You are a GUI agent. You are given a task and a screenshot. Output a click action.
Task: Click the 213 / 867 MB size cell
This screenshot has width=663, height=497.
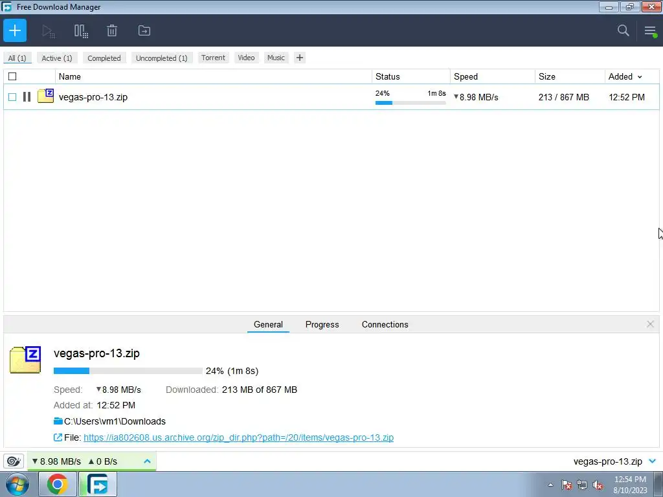pyautogui.click(x=564, y=97)
